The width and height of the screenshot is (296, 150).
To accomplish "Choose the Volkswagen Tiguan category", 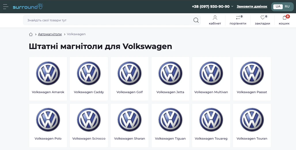I will 170,125.
